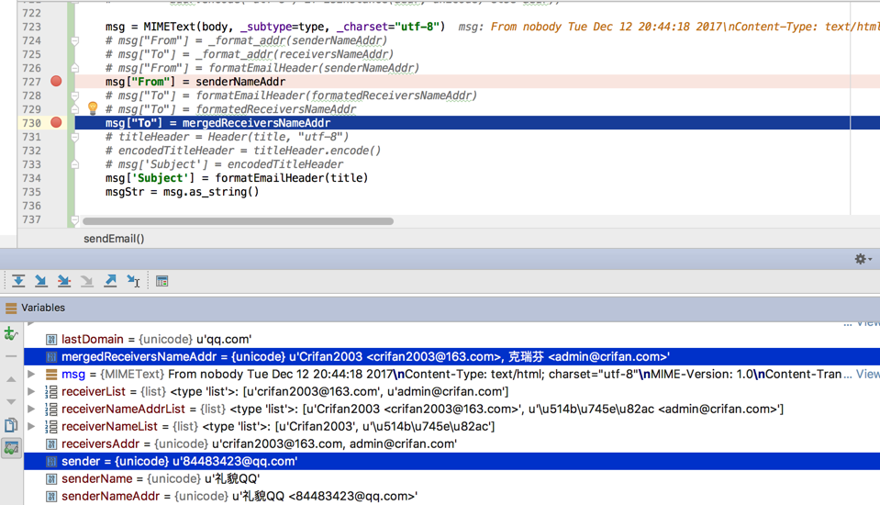Click the msg['Subject'] assignment code

[237, 178]
